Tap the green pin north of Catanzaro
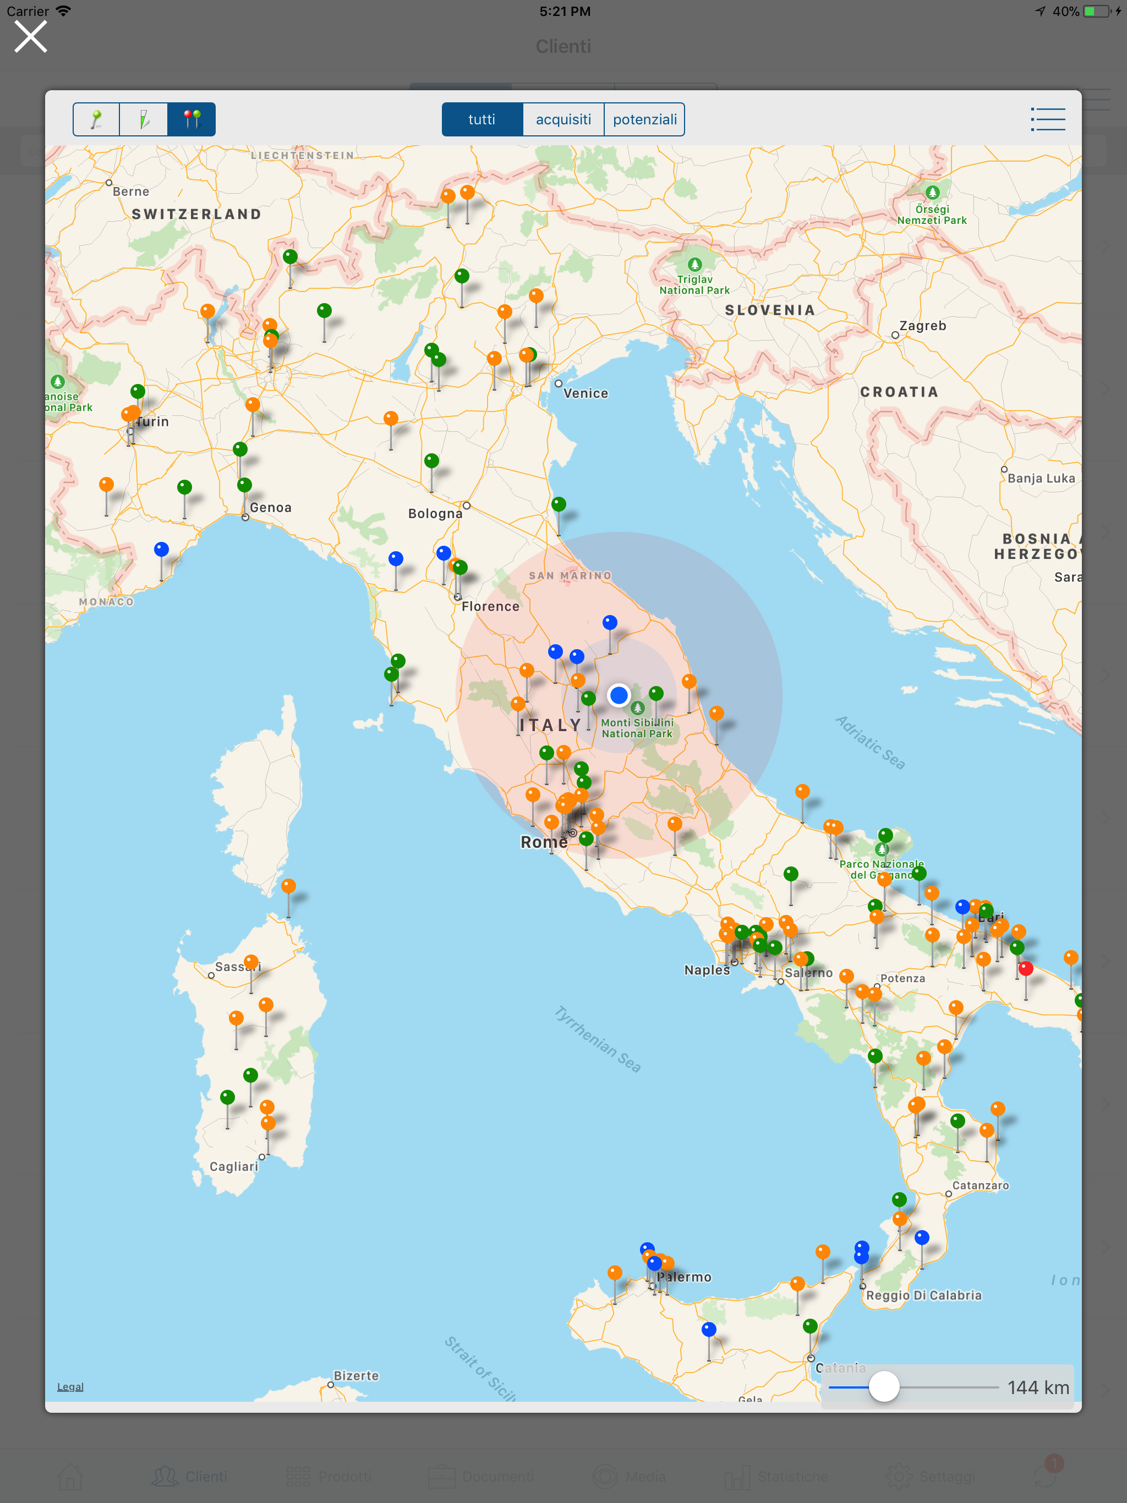Screen dimensions: 1127x1503 [x=958, y=1121]
